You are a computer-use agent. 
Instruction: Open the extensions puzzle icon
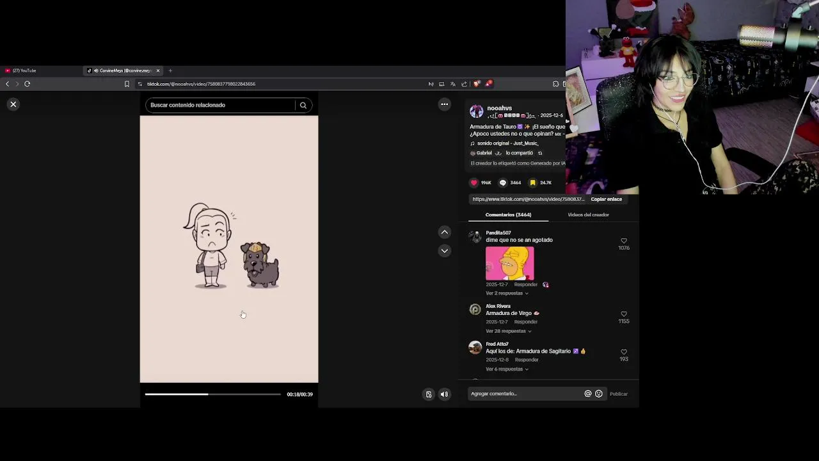coord(555,84)
